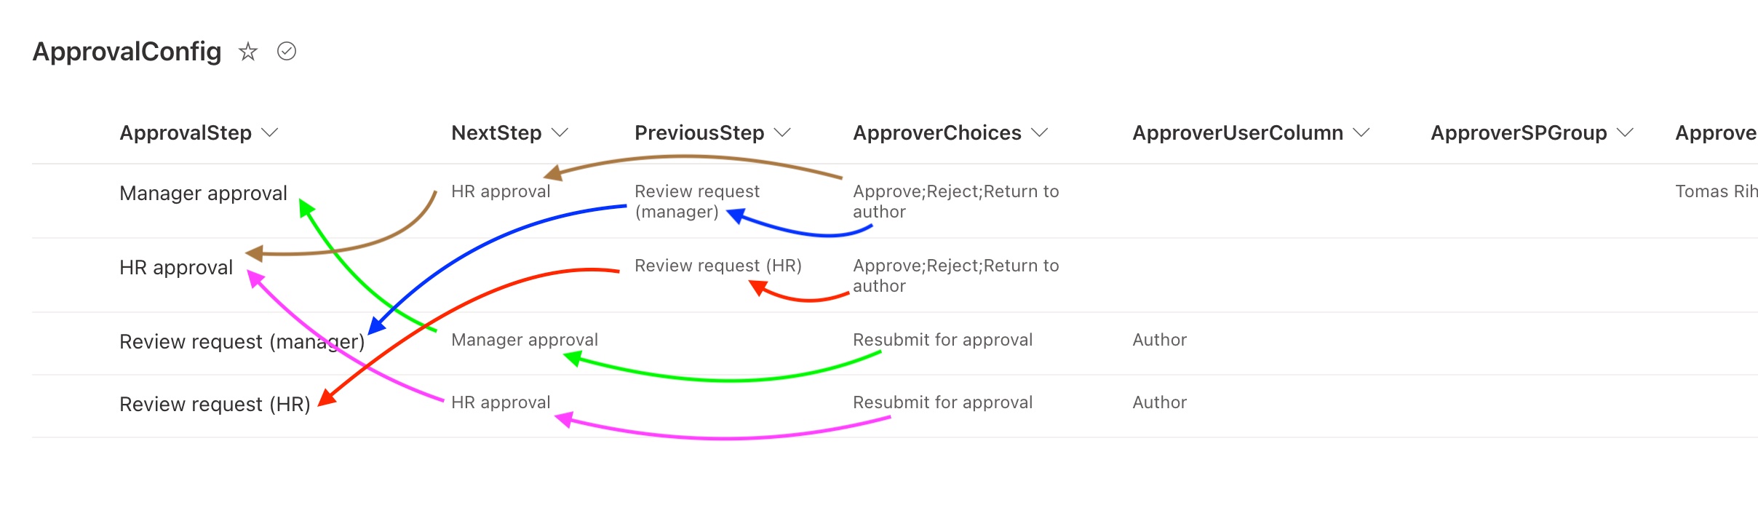Open the ApproverSPGroup column dropdown
The image size is (1758, 505).
click(x=1626, y=133)
